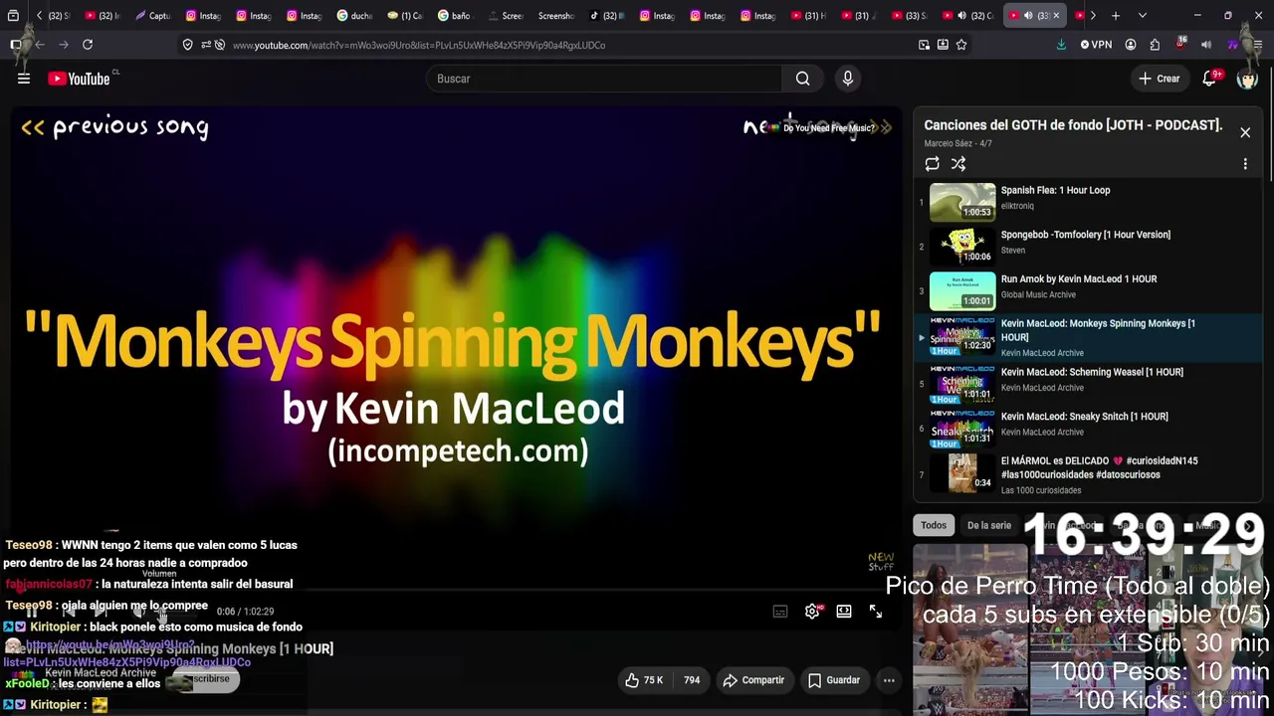Open the YouTube notifications bell
The height and width of the screenshot is (716, 1274).
tap(1210, 79)
